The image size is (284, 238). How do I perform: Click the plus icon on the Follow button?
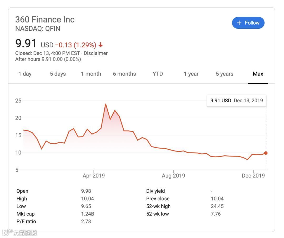click(x=239, y=23)
